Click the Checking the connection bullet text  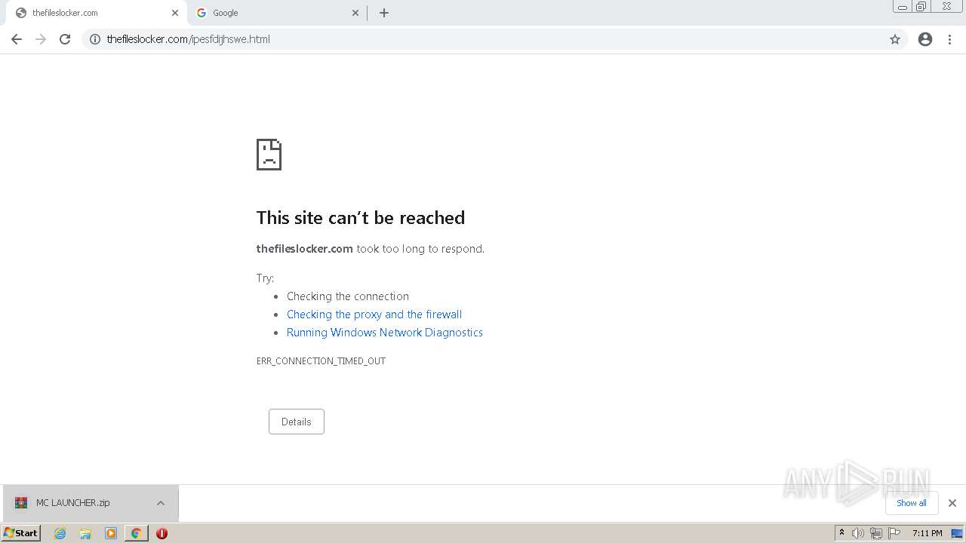348,296
